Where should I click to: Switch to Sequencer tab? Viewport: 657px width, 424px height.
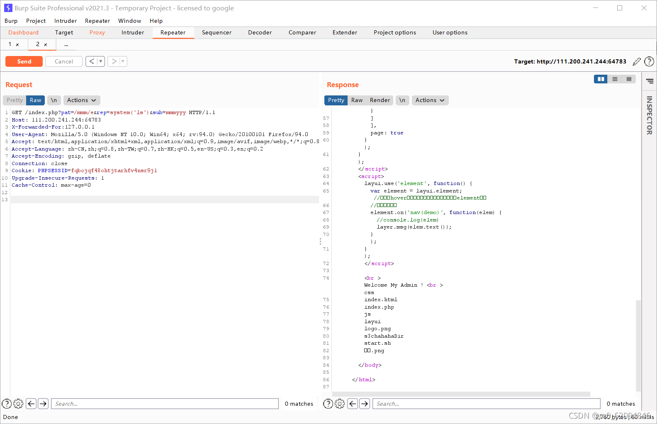pyautogui.click(x=217, y=32)
